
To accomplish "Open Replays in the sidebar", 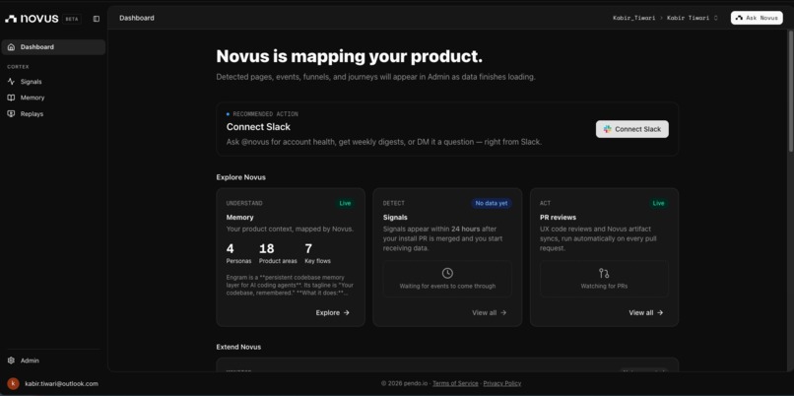I will [x=53, y=114].
